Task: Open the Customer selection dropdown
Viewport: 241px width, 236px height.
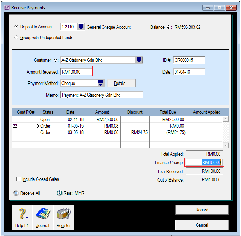Action: 139,60
